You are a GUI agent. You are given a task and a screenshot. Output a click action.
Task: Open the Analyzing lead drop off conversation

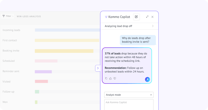[x=129, y=26]
